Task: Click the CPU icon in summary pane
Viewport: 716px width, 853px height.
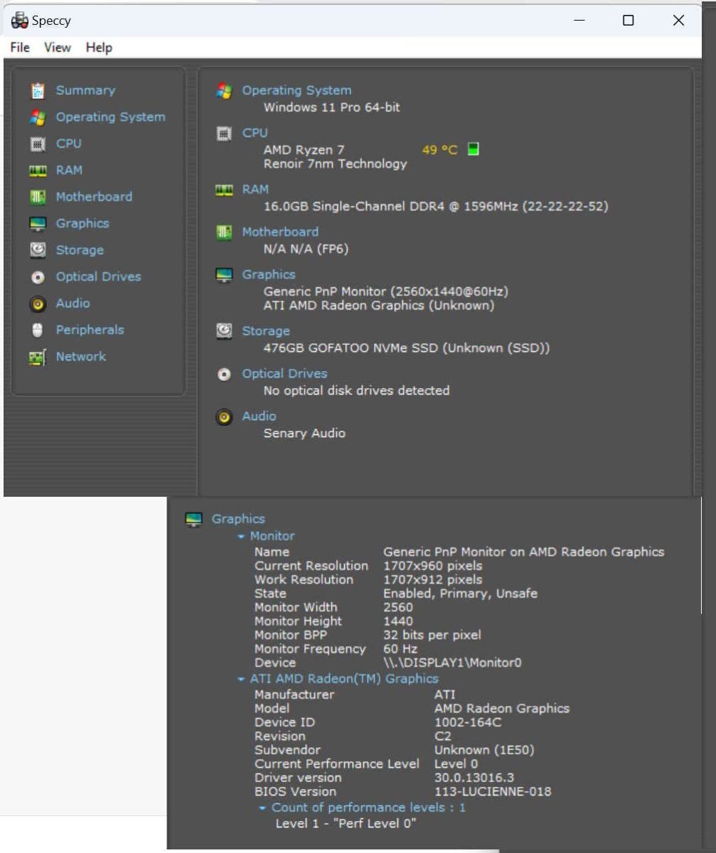Action: pyautogui.click(x=224, y=134)
